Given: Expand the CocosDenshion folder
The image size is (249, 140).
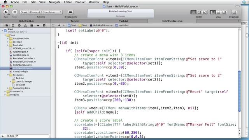Looking at the screenshot, I should (8, 38).
